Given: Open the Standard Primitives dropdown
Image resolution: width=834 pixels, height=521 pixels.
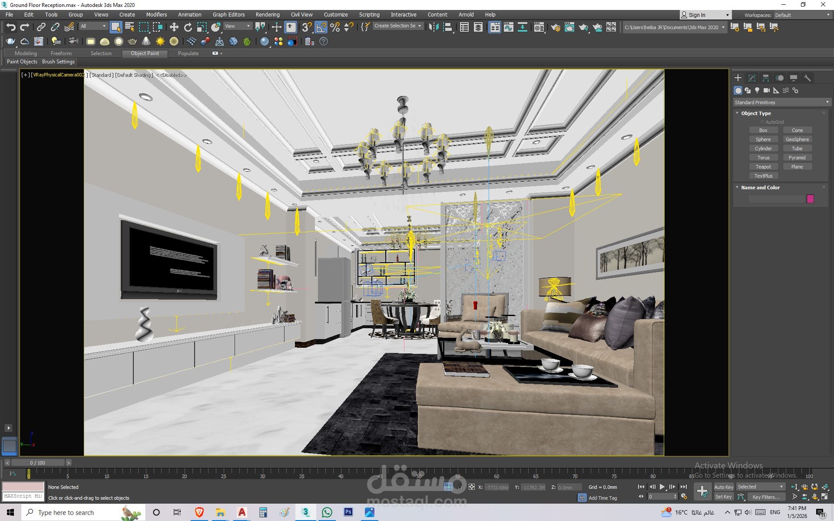Looking at the screenshot, I should pos(781,102).
